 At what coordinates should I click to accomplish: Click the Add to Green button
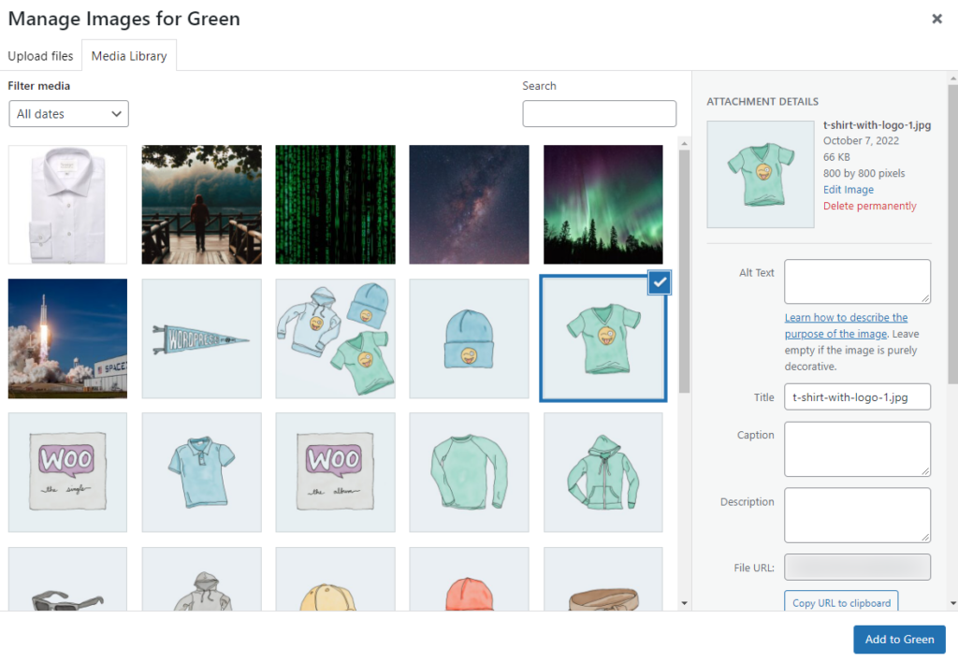pyautogui.click(x=898, y=639)
